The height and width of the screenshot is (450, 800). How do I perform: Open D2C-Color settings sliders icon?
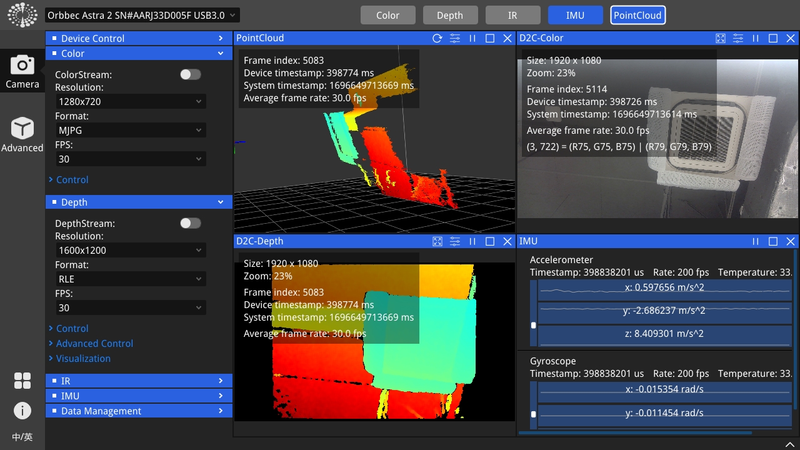coord(738,38)
